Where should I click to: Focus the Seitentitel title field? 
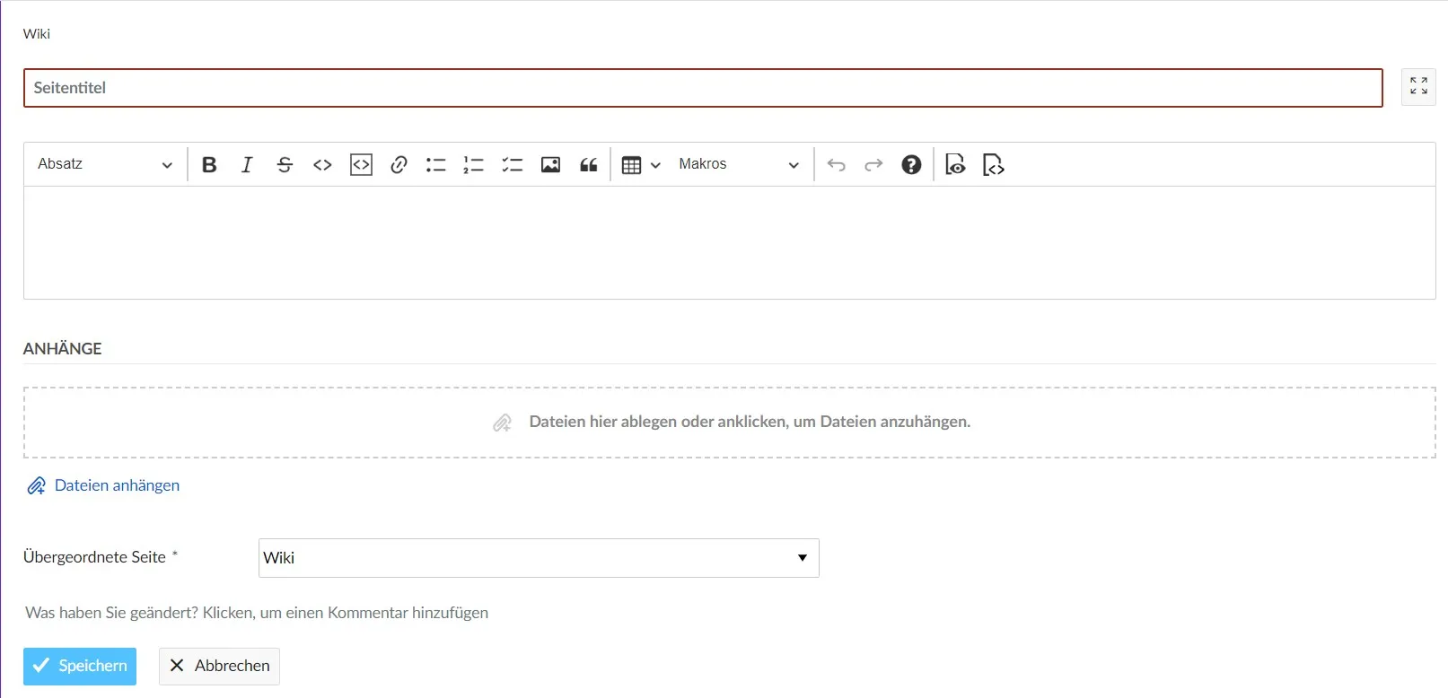click(703, 88)
